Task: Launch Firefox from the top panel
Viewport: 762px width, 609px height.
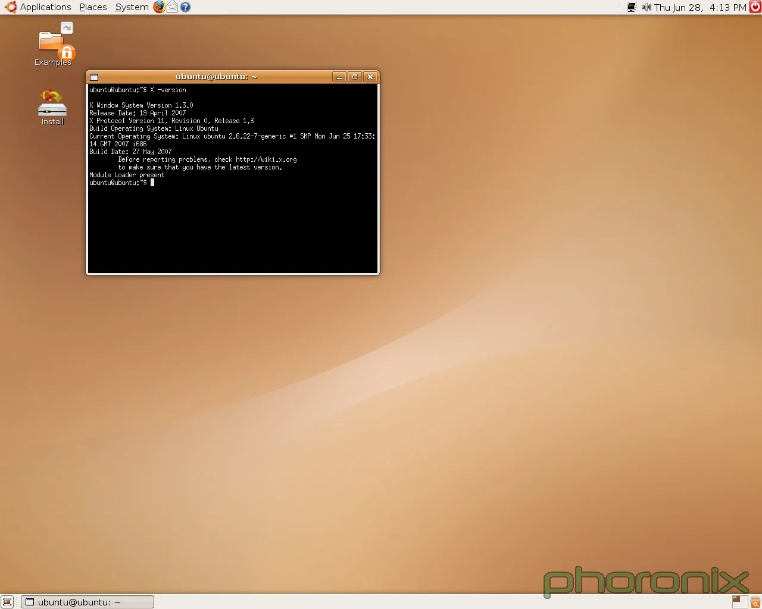Action: point(159,7)
